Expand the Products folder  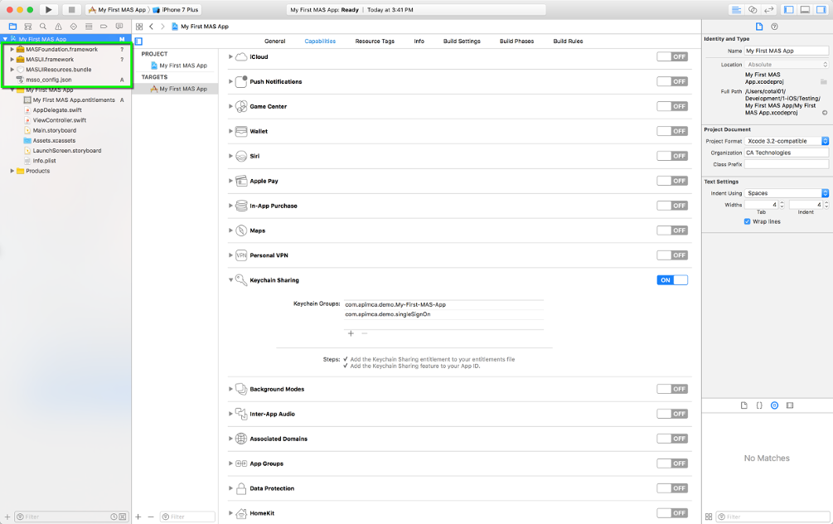(x=12, y=171)
